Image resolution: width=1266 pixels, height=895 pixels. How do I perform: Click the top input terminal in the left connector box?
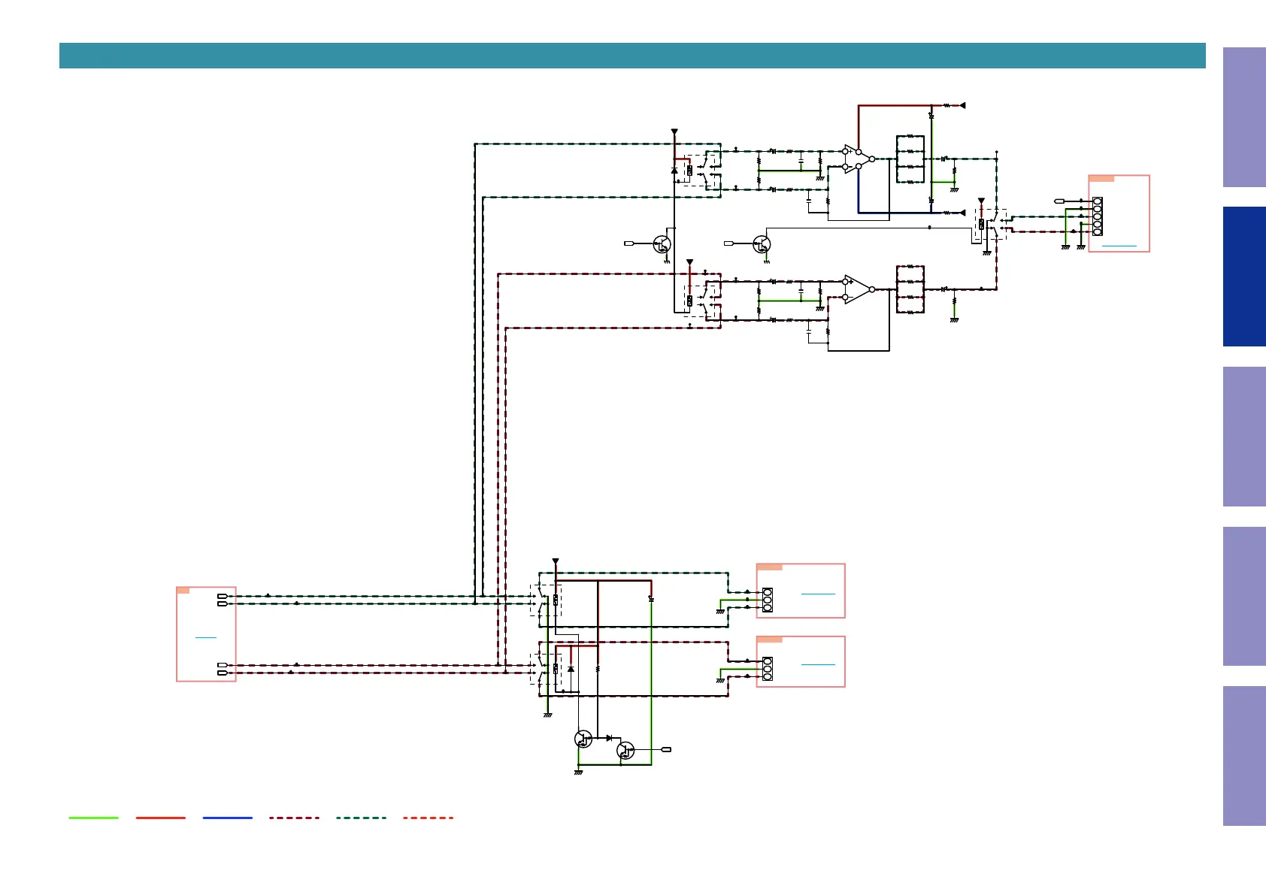[222, 596]
